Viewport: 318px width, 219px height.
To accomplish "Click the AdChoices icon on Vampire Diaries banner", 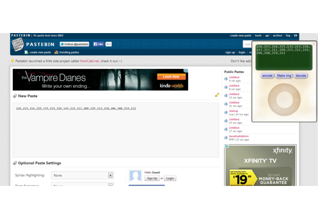I will coord(186,70).
